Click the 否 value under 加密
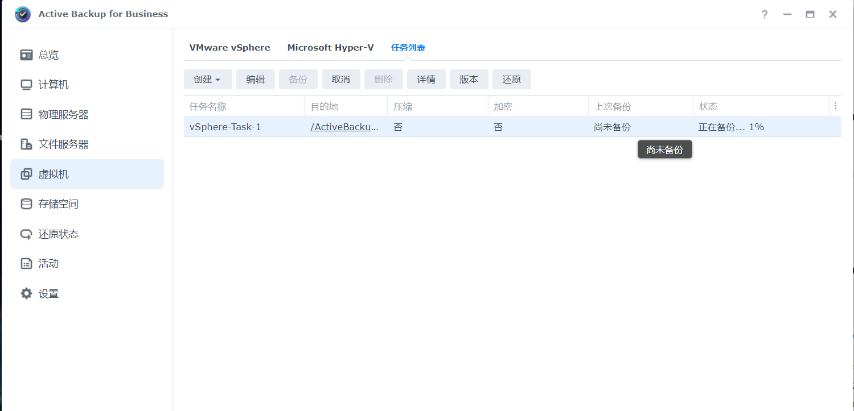Image resolution: width=854 pixels, height=411 pixels. (x=498, y=127)
